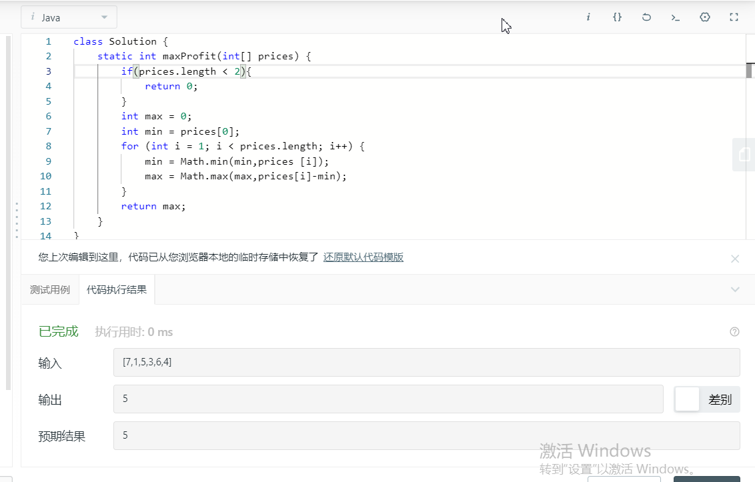
Task: Click the notes icon at editor right edge
Action: tap(744, 155)
